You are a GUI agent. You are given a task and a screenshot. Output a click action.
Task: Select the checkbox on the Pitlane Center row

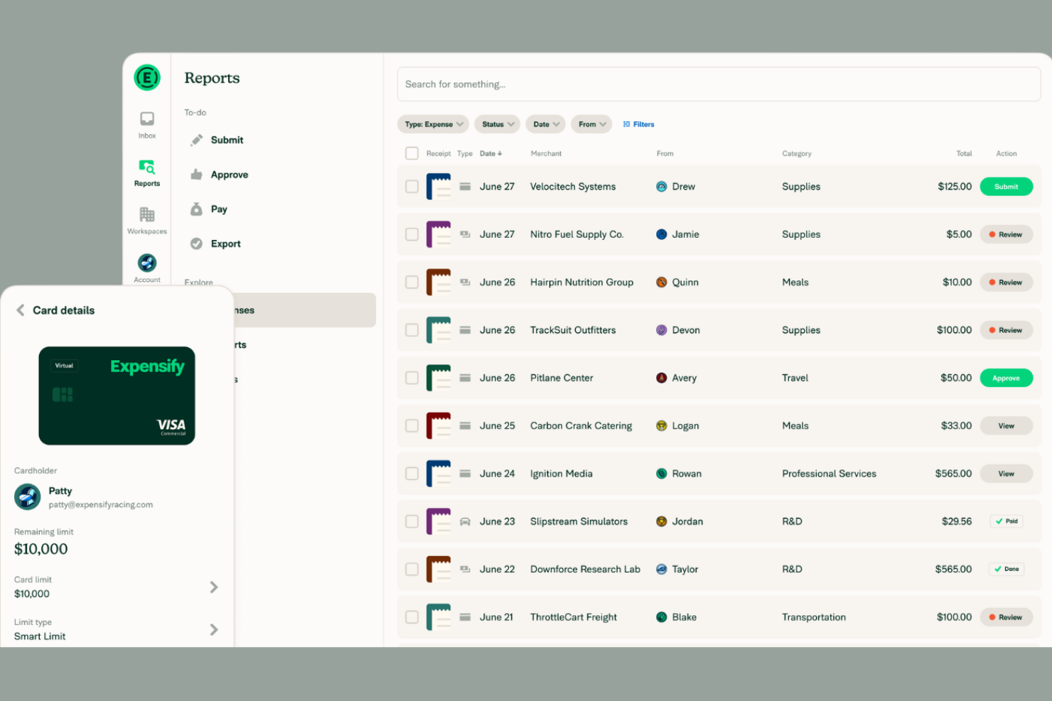412,377
